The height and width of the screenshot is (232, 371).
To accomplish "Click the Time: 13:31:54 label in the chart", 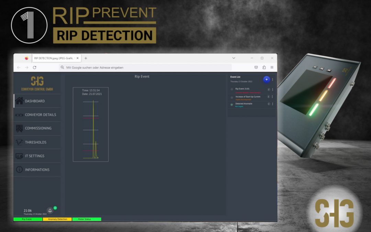I will coord(91,90).
